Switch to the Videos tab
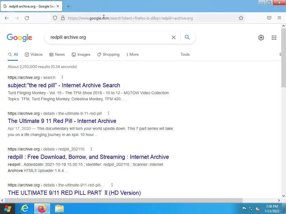286x214 pixels. coord(34,54)
